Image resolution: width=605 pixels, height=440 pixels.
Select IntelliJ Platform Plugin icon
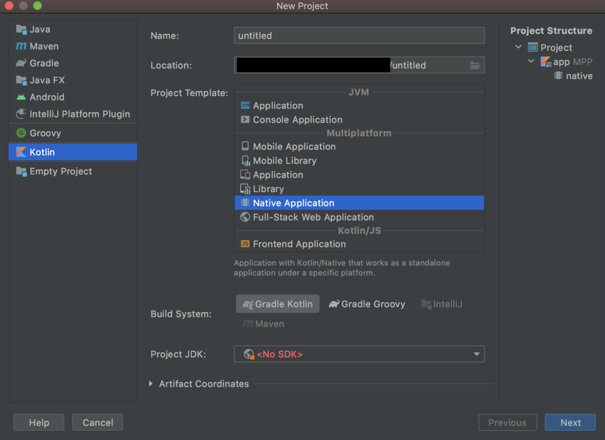tap(21, 114)
